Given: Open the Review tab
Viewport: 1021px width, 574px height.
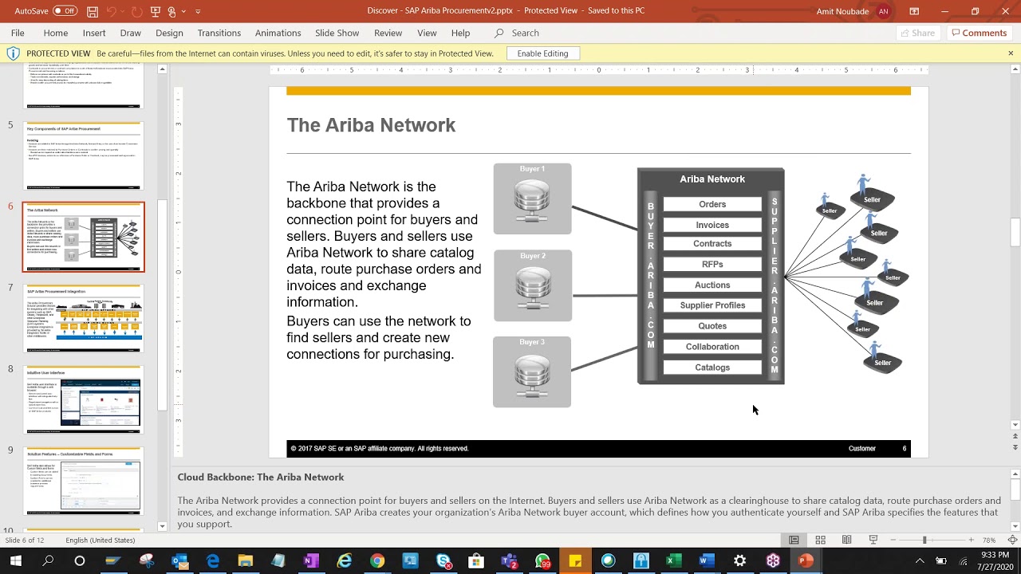Looking at the screenshot, I should pyautogui.click(x=388, y=33).
